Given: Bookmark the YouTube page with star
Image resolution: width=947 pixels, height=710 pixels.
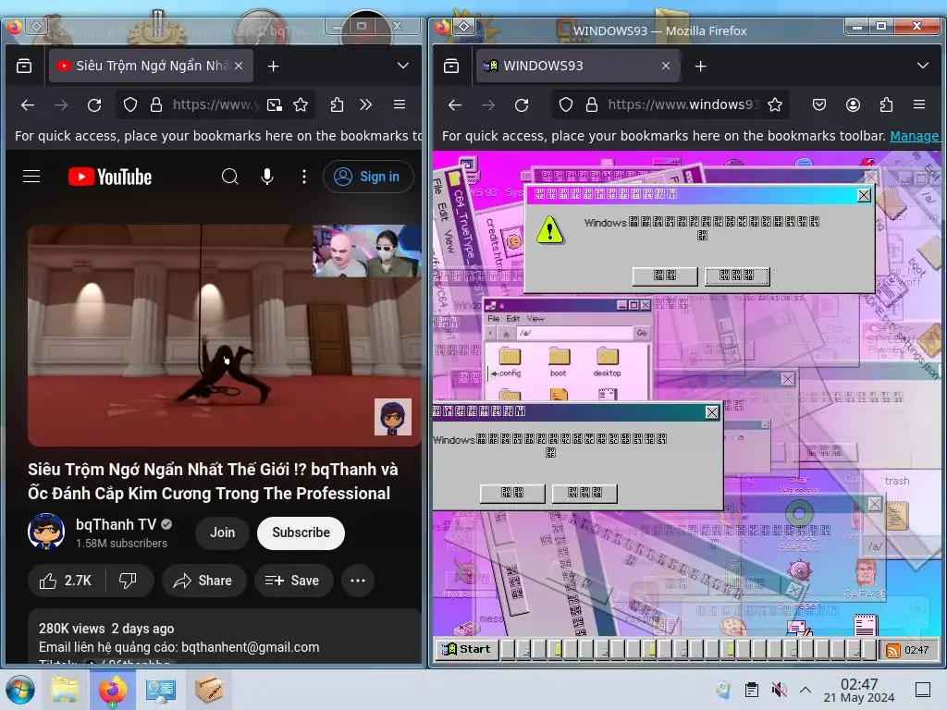Looking at the screenshot, I should click(x=301, y=105).
